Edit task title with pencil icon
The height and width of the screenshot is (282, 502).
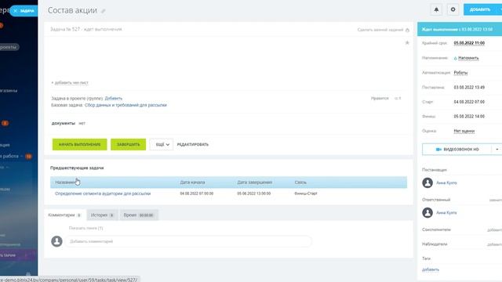point(104,11)
